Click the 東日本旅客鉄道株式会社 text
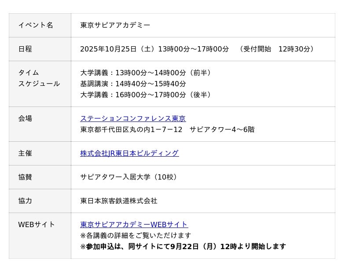The width and height of the screenshot is (352, 272). pos(119,201)
